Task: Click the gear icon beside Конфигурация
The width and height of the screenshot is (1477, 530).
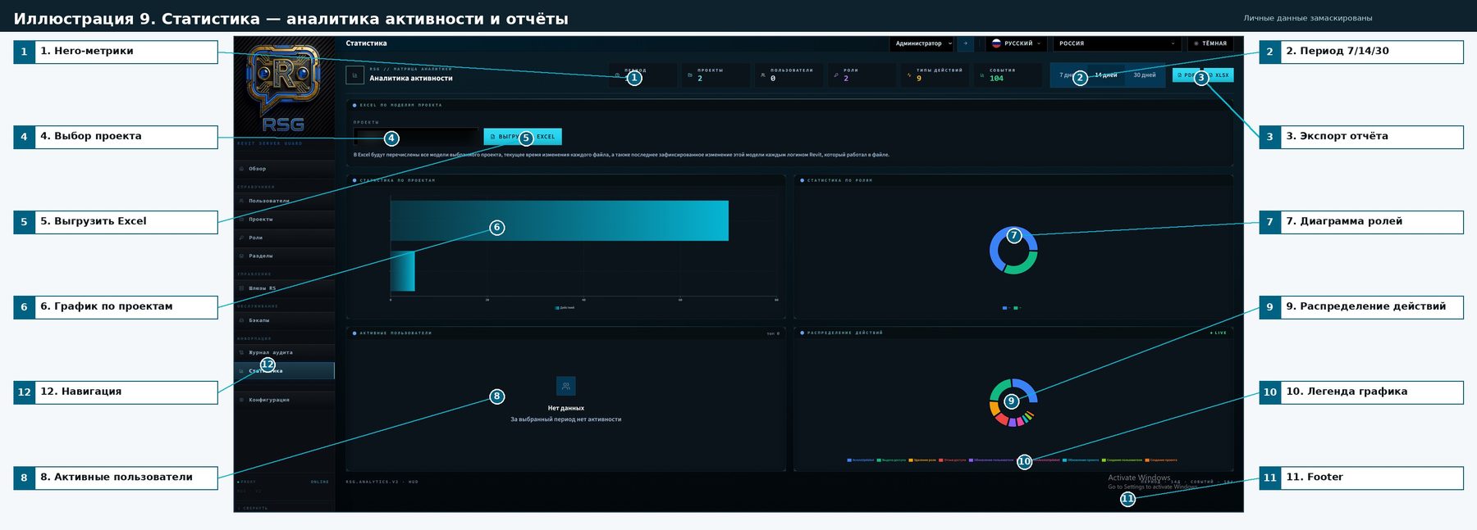Action: click(x=241, y=400)
